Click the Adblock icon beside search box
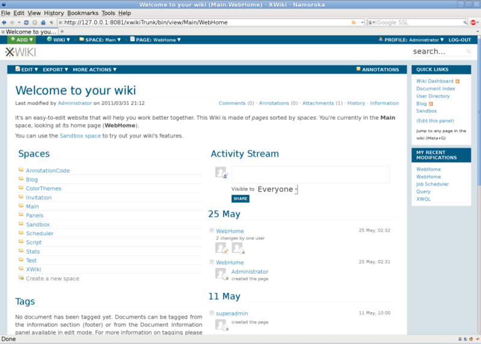The image size is (481, 344). click(x=473, y=22)
